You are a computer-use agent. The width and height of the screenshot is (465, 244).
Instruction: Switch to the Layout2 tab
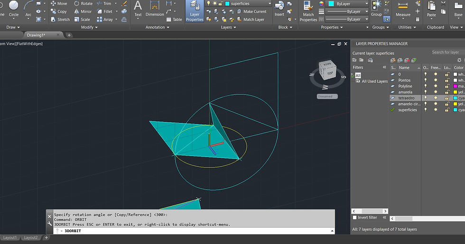point(31,237)
